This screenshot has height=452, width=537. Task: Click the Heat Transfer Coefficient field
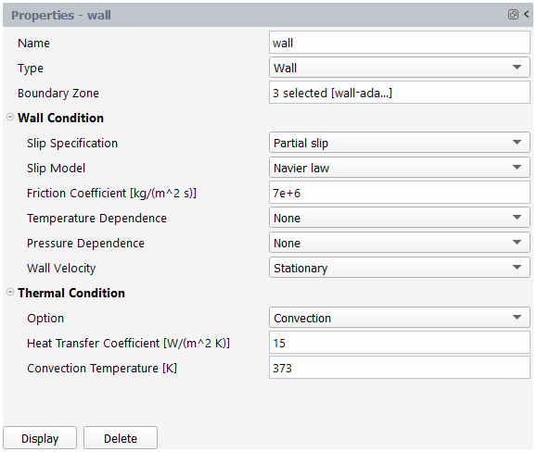pyautogui.click(x=400, y=343)
